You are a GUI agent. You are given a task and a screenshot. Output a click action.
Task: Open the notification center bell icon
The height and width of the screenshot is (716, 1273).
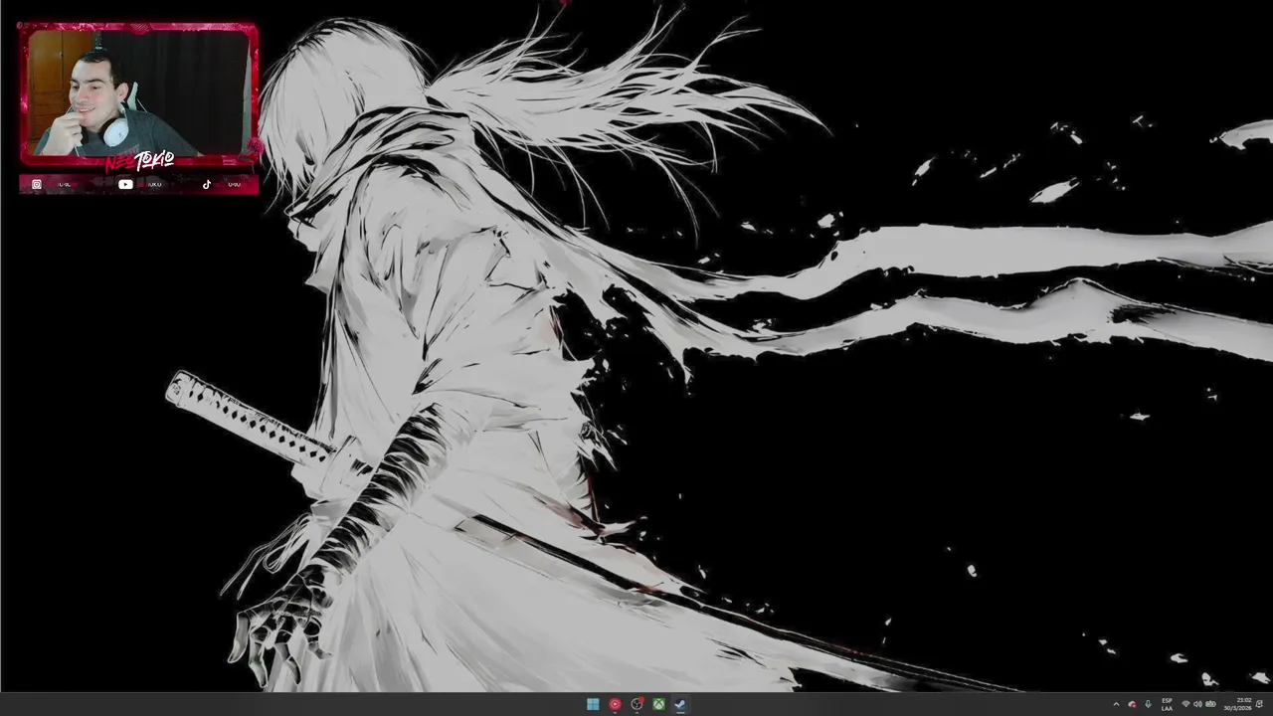click(1259, 704)
